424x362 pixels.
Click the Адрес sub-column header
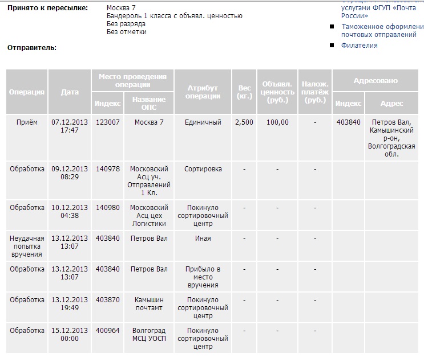391,104
